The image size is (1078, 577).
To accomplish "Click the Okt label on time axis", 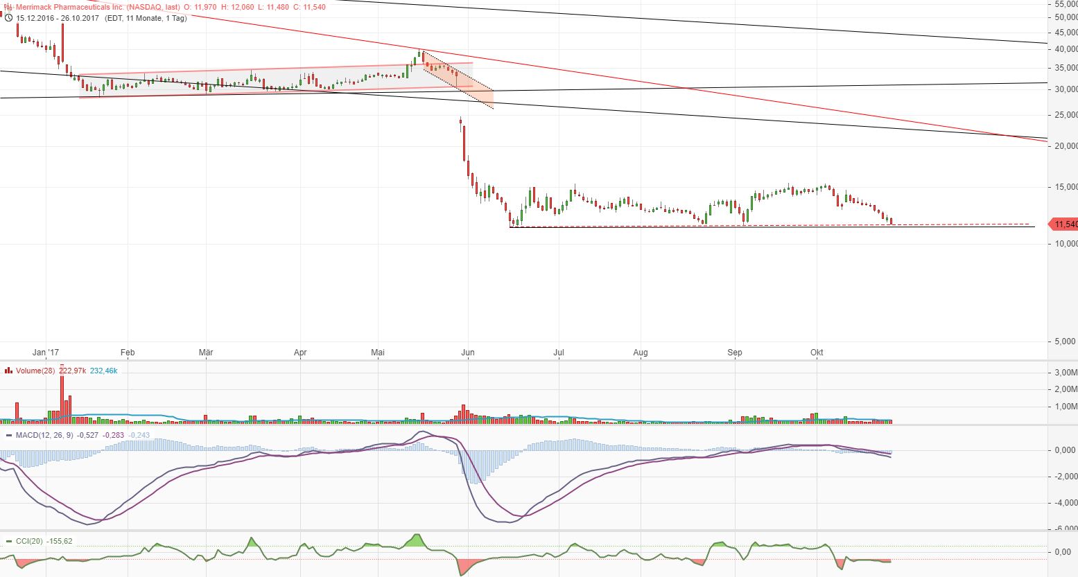I will coord(817,353).
